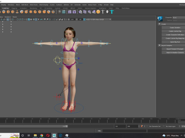
Task: Collapse the Import Samples section
Action: (160, 45)
